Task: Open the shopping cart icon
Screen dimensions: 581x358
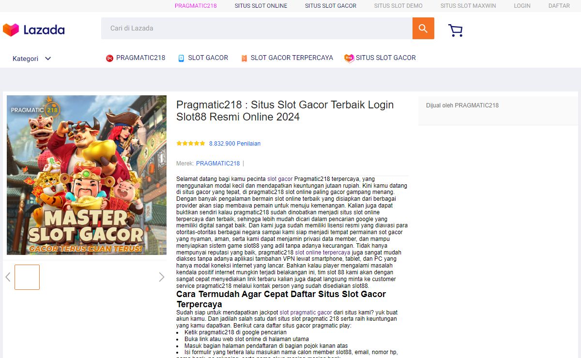Action: pyautogui.click(x=455, y=30)
